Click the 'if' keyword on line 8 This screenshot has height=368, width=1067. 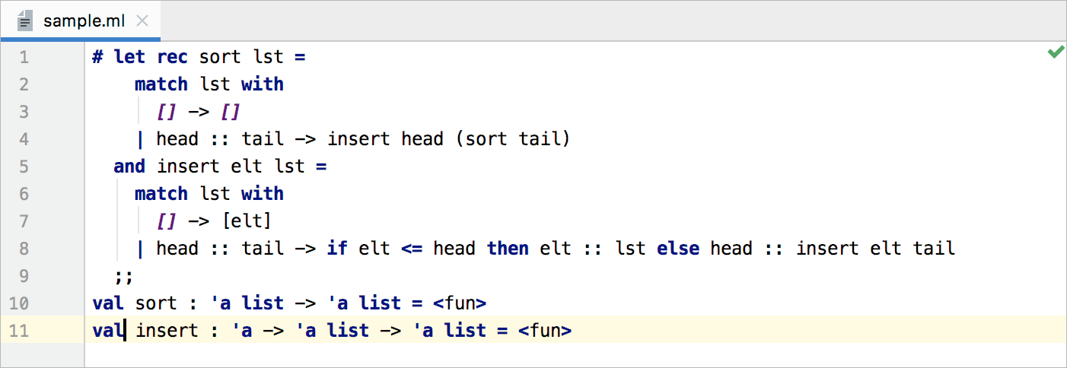click(x=336, y=249)
